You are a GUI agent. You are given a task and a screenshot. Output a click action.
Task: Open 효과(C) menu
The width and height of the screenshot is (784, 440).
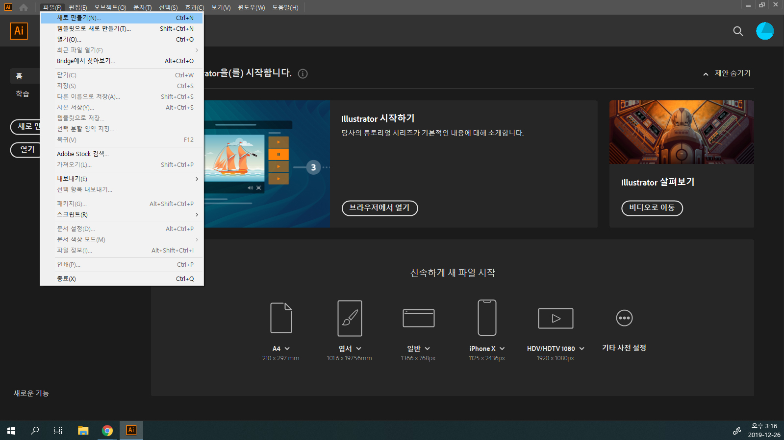(195, 7)
